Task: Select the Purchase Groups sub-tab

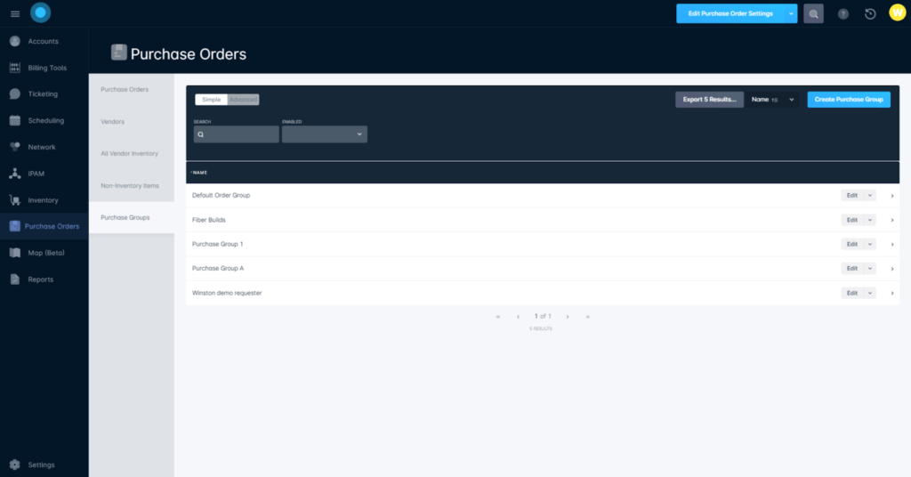Action: point(132,218)
